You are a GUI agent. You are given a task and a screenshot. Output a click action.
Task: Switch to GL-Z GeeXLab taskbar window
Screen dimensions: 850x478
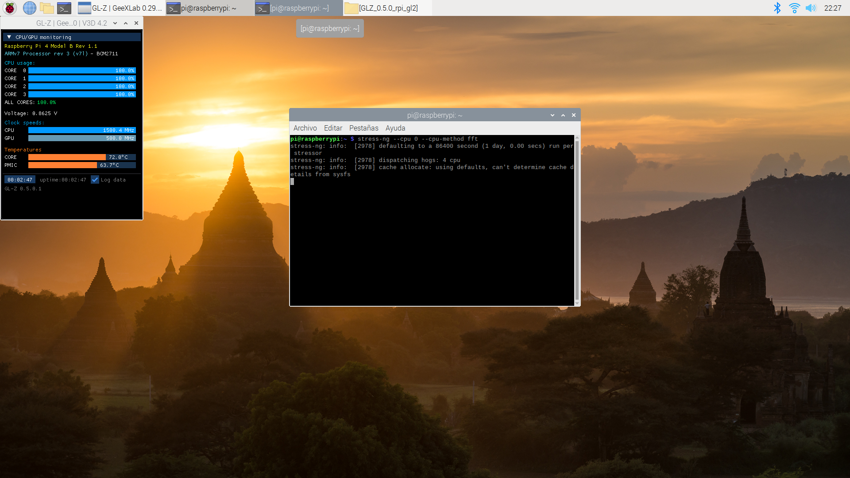click(x=120, y=8)
